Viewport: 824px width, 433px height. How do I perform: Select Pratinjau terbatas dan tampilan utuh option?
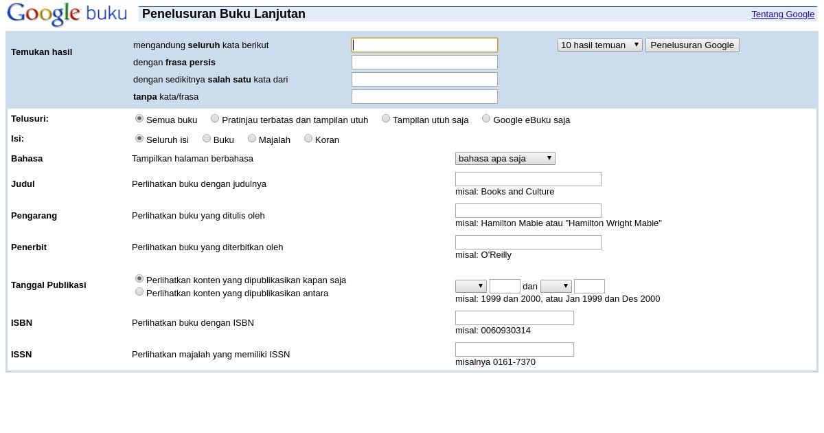click(x=215, y=119)
